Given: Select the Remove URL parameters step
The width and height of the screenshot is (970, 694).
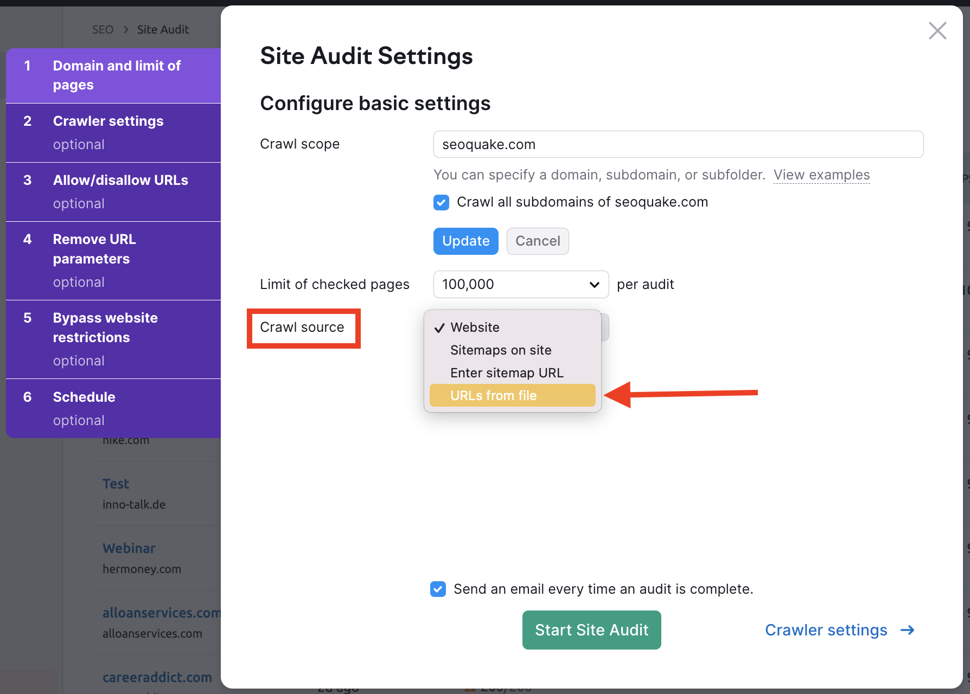Looking at the screenshot, I should [113, 261].
